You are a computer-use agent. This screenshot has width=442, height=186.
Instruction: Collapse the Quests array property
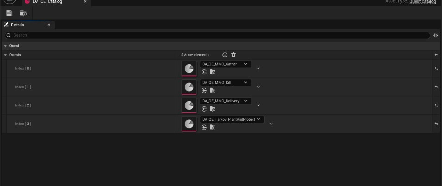5,55
